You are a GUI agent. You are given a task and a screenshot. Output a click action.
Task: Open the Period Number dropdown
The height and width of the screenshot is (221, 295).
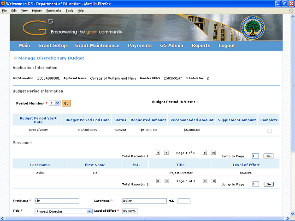tap(55, 104)
